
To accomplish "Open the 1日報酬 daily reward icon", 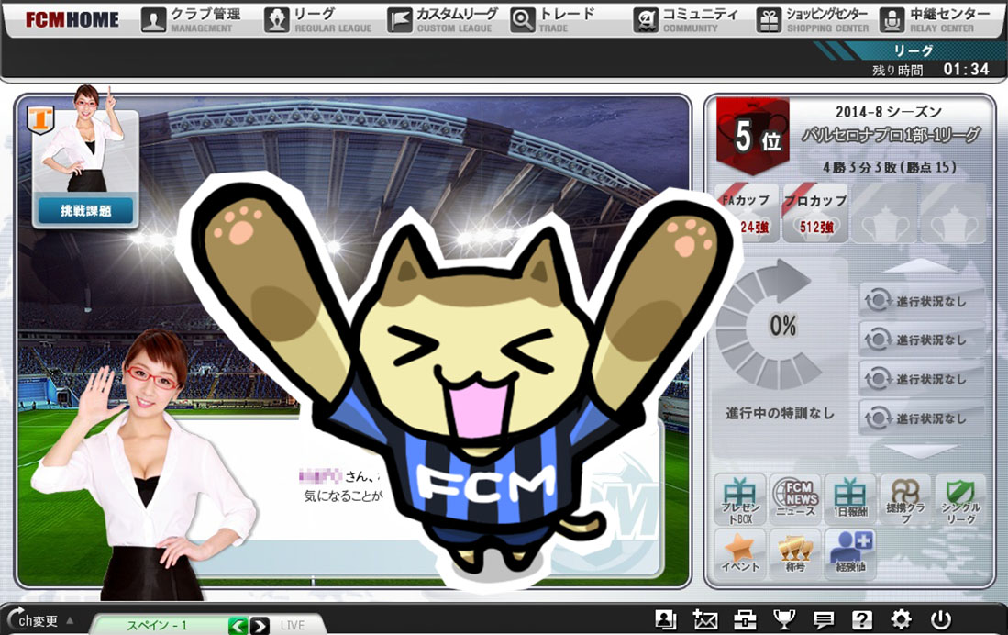I will (850, 500).
